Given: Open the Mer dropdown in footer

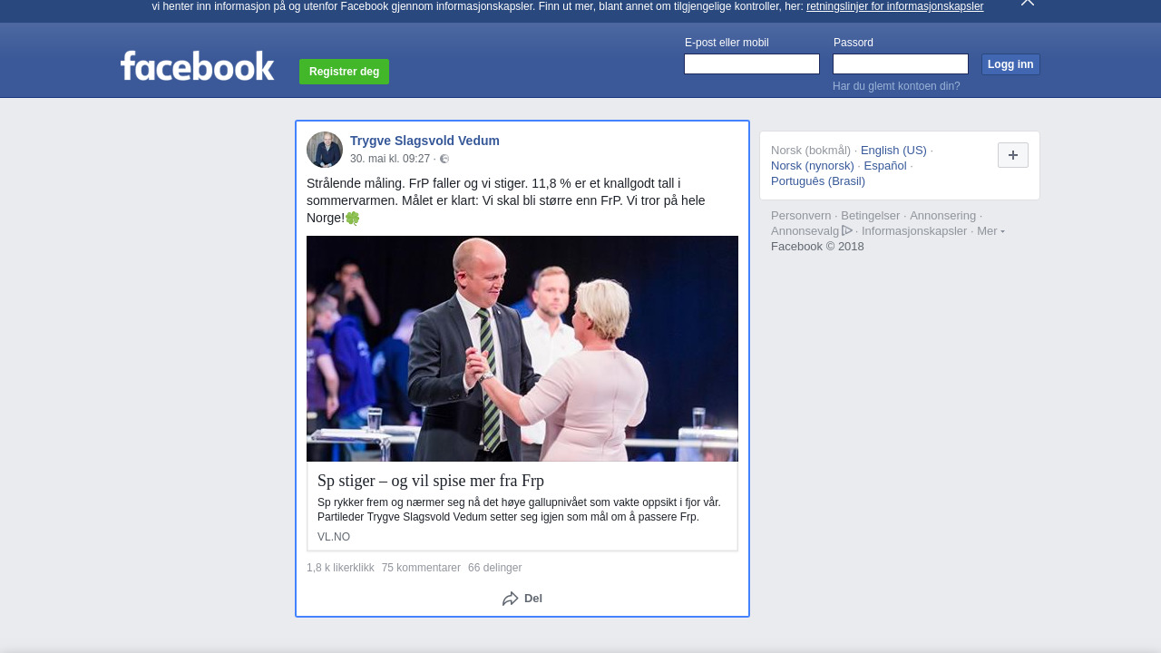Looking at the screenshot, I should [x=990, y=231].
